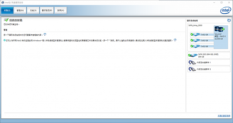Select the internal empty port 1 icon
This screenshot has height=123, width=233.
point(192,62)
